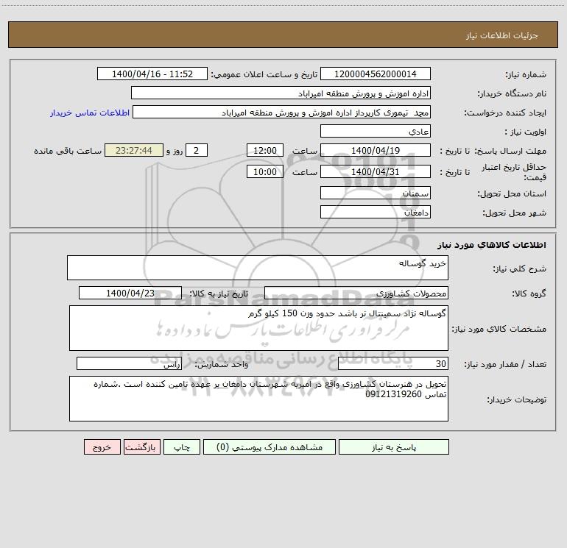Click the remaining days field showing 2
This screenshot has height=548, width=567.
tap(197, 150)
